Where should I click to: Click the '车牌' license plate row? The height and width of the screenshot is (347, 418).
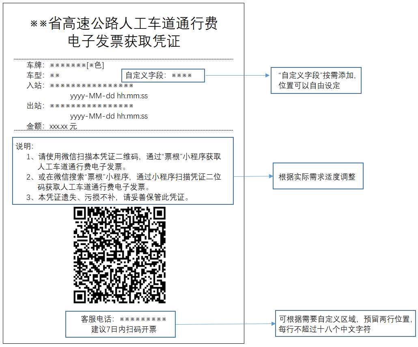pos(65,65)
